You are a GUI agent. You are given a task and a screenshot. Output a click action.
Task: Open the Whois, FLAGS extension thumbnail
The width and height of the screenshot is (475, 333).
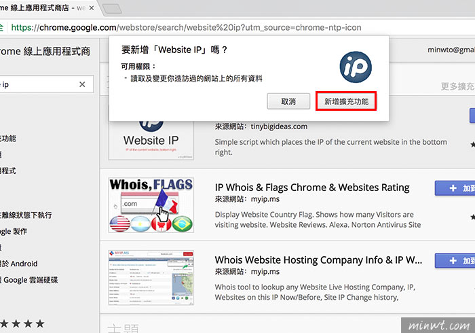point(151,205)
